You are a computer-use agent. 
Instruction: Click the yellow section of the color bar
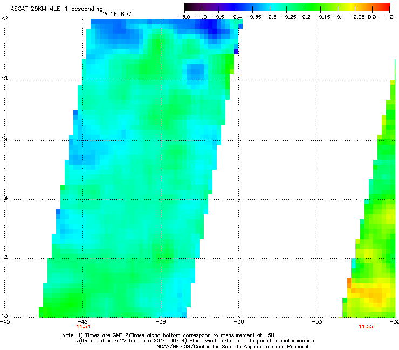tap(353, 6)
